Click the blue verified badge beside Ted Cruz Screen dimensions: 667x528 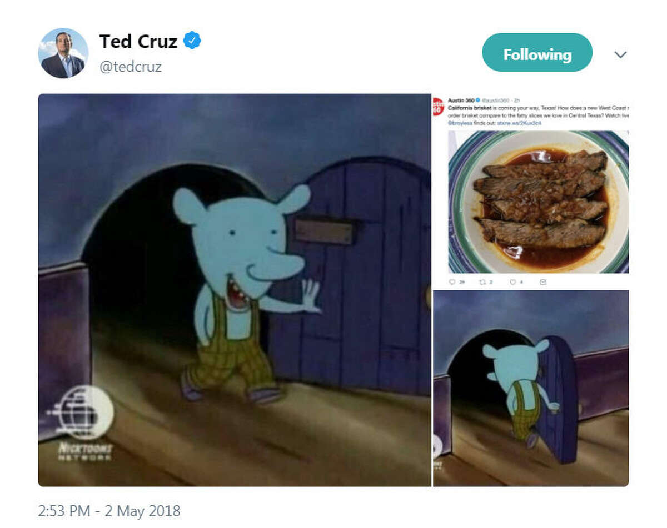(x=192, y=41)
